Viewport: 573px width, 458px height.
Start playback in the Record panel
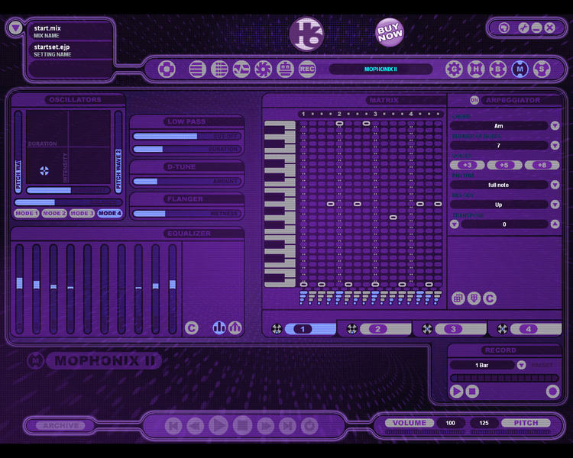(x=456, y=392)
